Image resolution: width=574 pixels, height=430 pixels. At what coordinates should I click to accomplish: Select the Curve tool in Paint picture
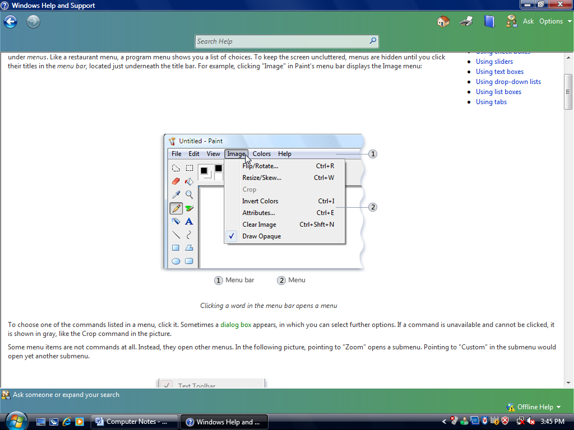tap(189, 235)
